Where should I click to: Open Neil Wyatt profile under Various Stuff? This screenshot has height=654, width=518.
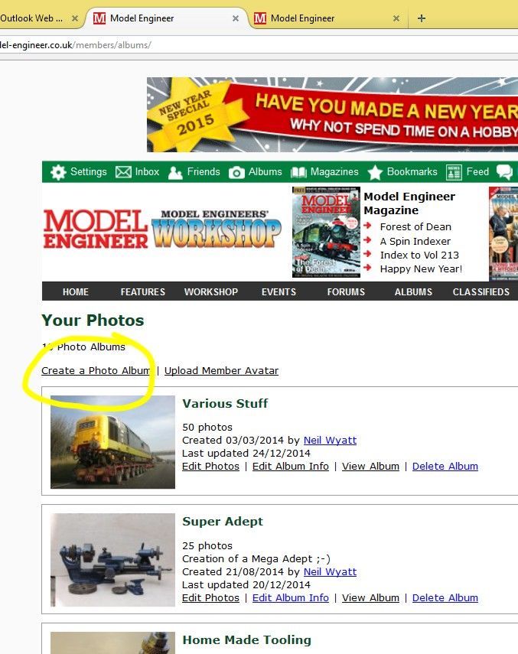pos(330,440)
